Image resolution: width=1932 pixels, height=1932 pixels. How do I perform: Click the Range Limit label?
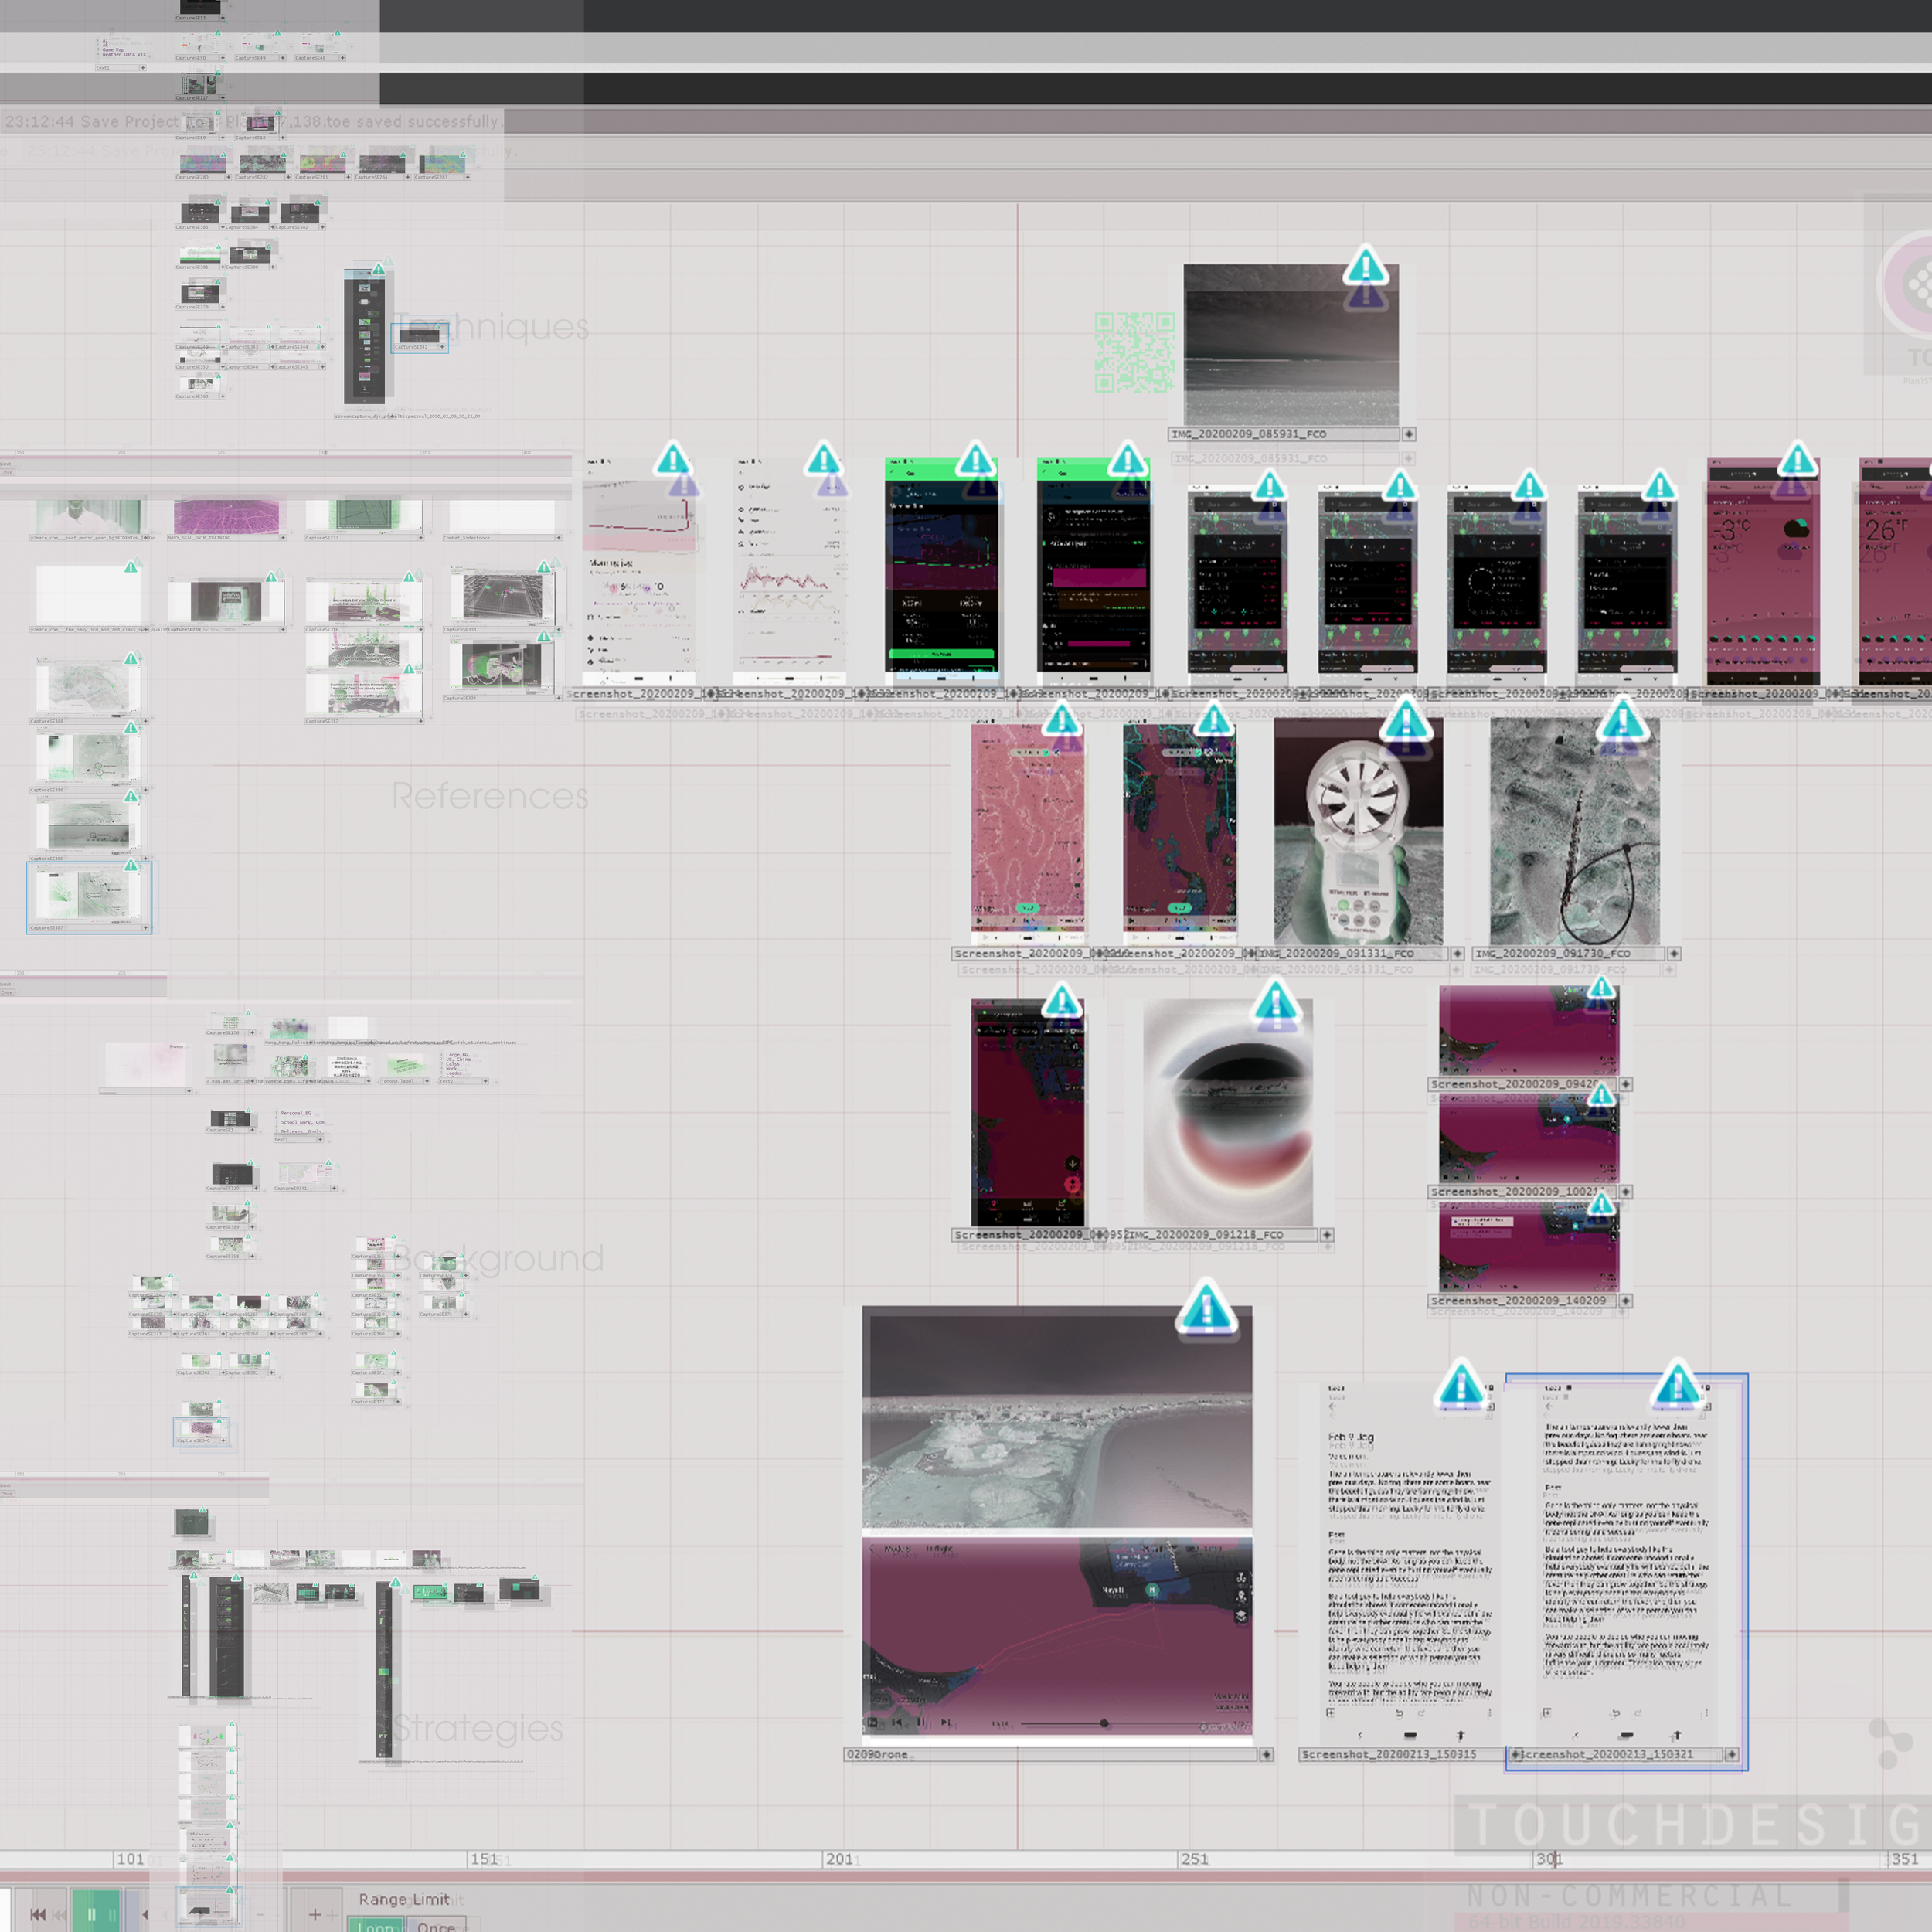404,1899
